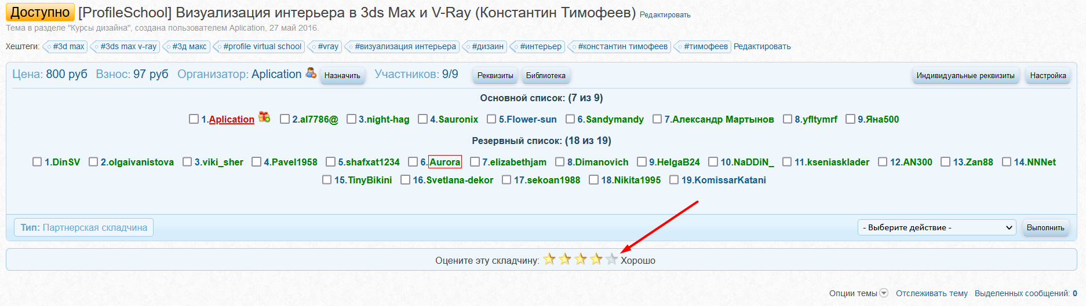The height and width of the screenshot is (306, 1086).
Task: Check the box for 4.Sauronix
Action: tap(422, 119)
